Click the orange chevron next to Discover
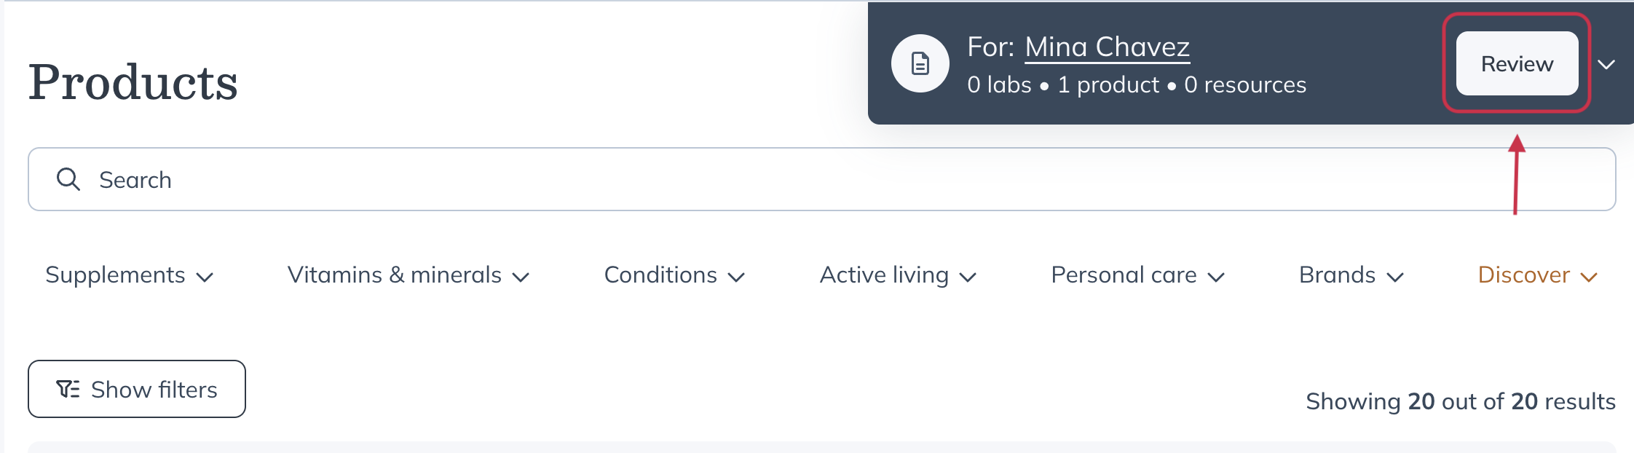This screenshot has width=1634, height=453. coord(1589,277)
